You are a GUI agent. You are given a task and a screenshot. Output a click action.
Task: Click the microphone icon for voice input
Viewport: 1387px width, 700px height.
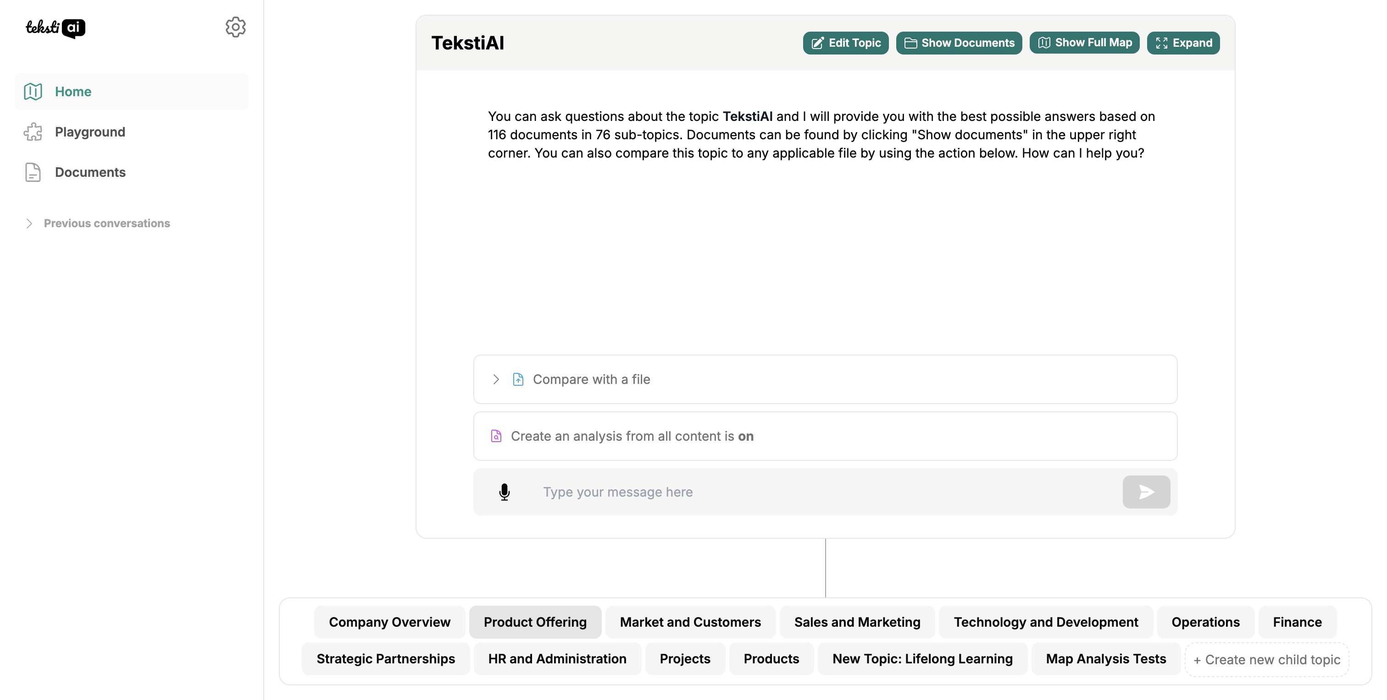tap(504, 492)
